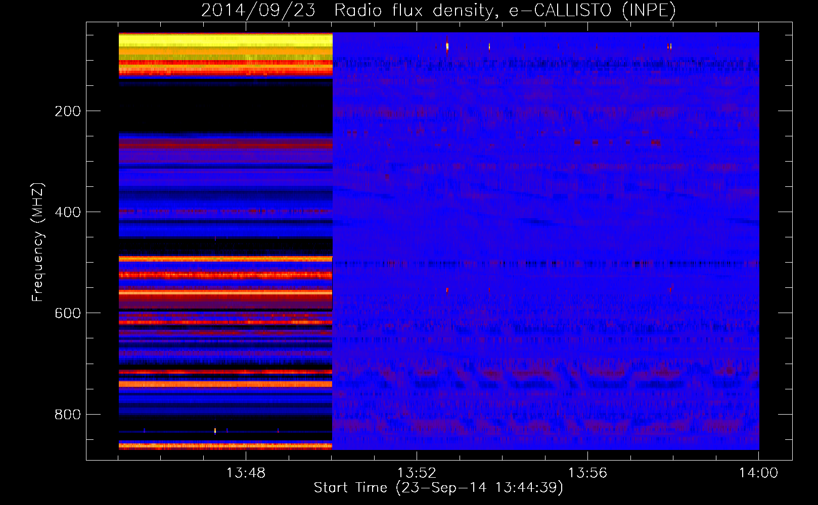Click the '14:00' time tick label
This screenshot has width=818, height=505.
(x=758, y=473)
